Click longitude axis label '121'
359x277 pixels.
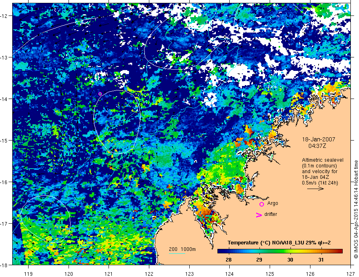pos(109,274)
